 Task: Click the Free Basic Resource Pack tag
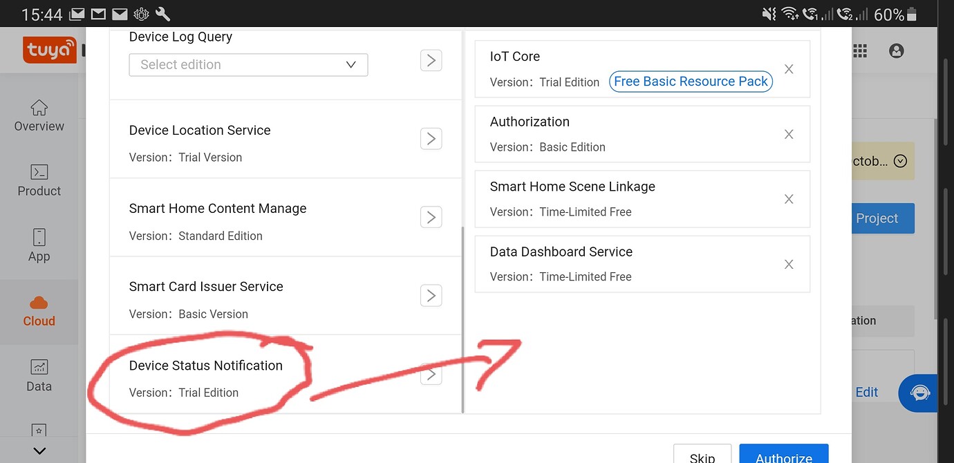(x=690, y=82)
